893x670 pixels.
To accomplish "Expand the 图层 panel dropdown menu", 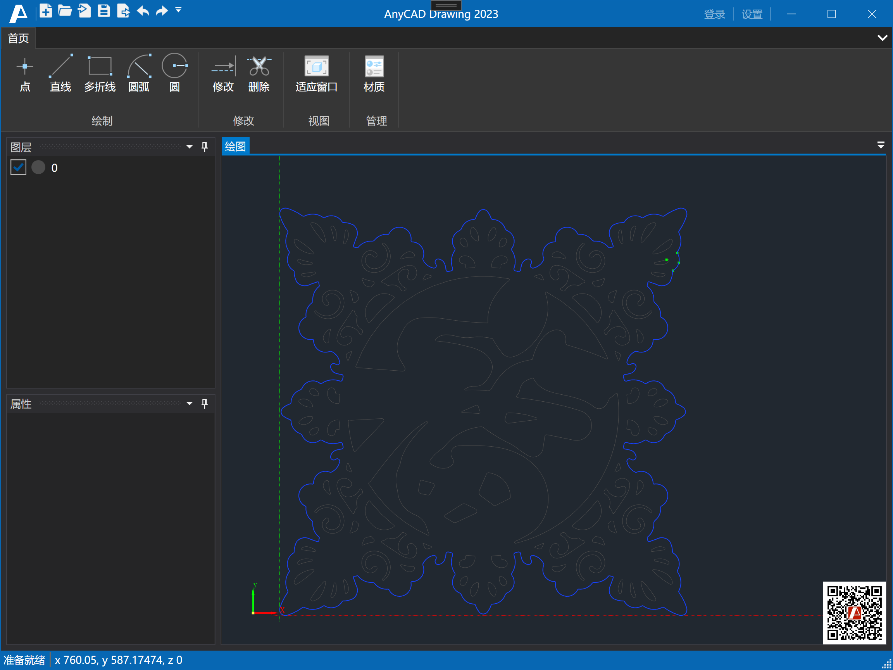I will click(x=189, y=147).
